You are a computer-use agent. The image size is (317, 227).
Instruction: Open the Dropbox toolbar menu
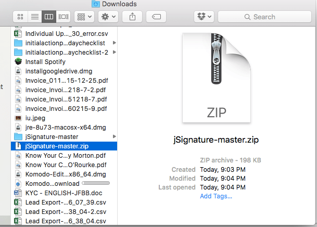point(204,17)
